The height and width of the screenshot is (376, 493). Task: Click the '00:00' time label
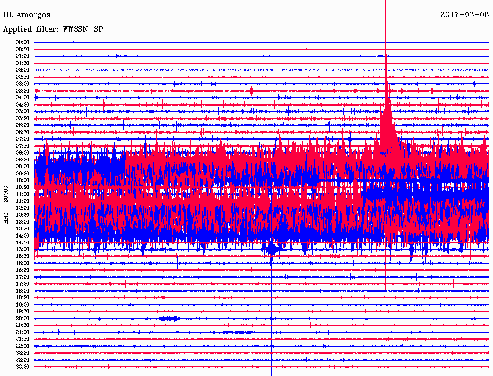click(23, 42)
